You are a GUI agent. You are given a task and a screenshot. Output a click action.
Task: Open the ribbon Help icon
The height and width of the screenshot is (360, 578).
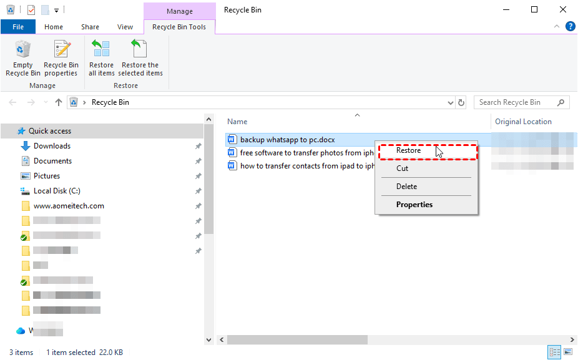coord(570,27)
